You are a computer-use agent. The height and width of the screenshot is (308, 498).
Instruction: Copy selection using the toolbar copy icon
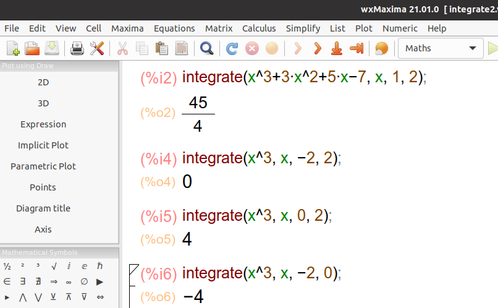(142, 48)
